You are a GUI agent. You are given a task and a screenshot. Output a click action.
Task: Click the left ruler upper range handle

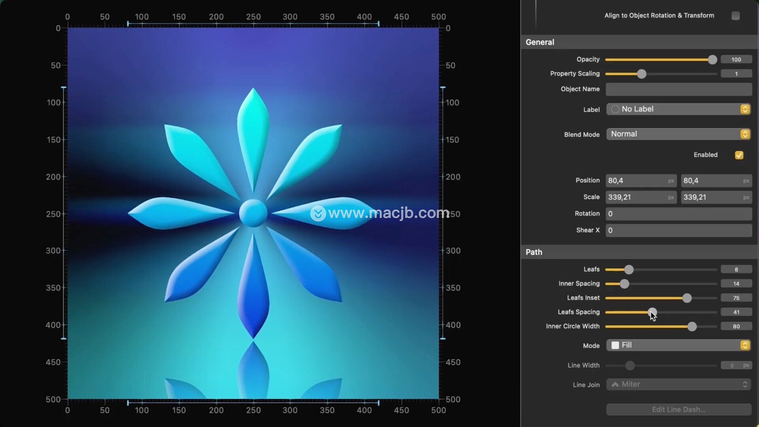pos(63,87)
